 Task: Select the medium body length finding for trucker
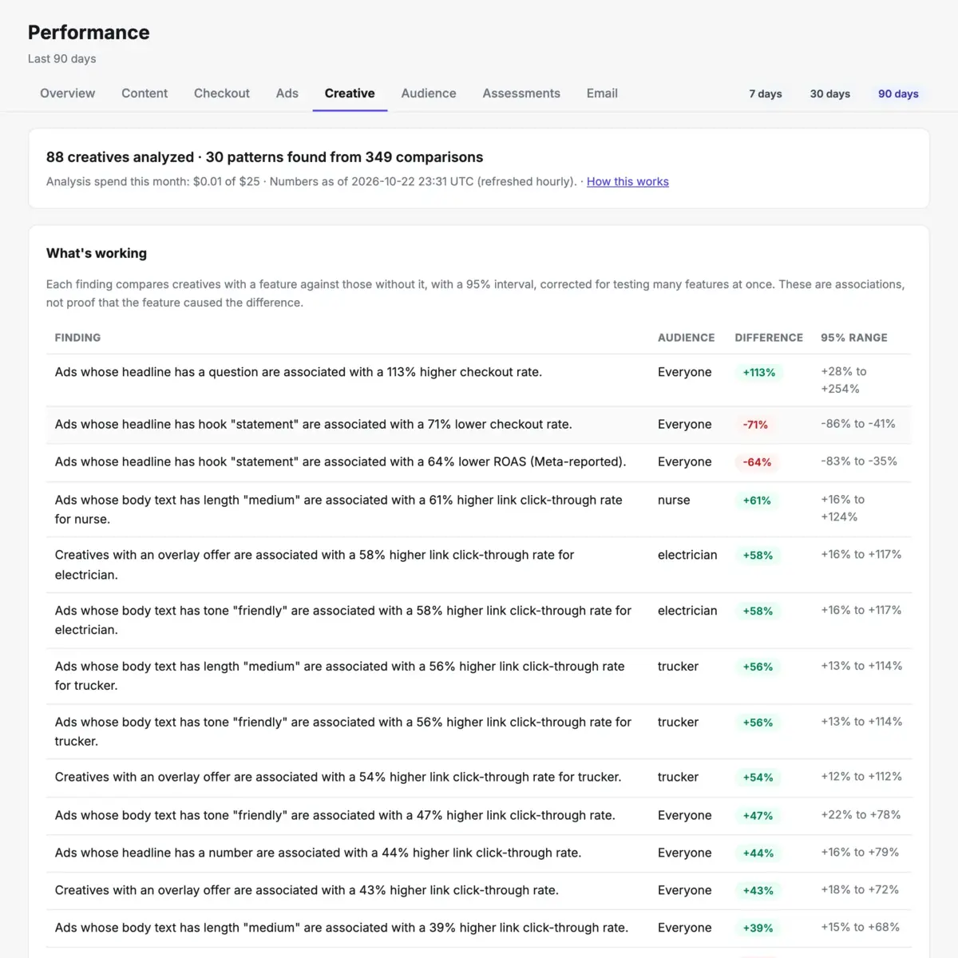[x=479, y=676]
